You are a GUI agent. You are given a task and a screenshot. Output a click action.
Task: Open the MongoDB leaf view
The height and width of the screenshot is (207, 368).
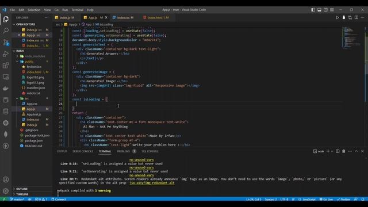coord(6,134)
